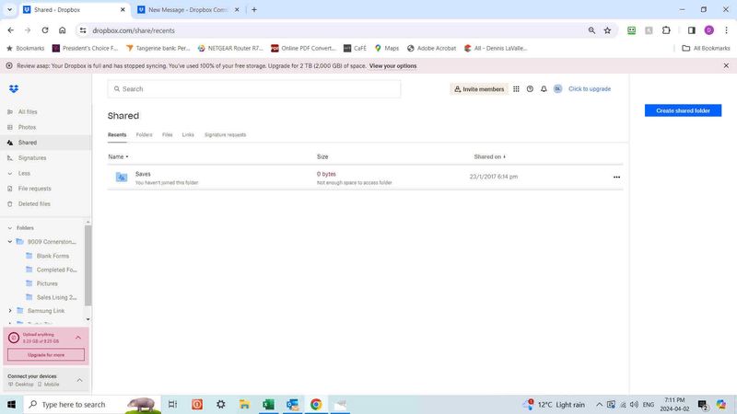Image resolution: width=737 pixels, height=414 pixels.
Task: Open the notifications bell icon
Action: 544,89
